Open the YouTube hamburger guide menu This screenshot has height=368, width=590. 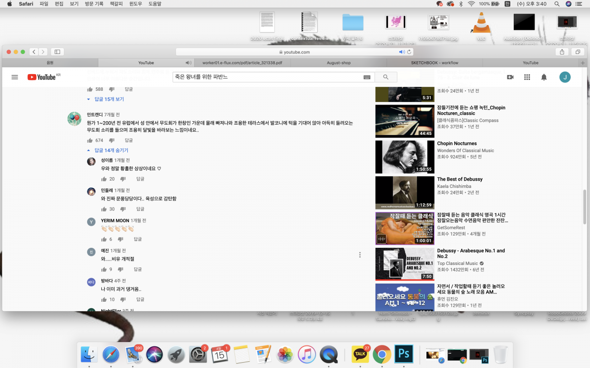point(15,77)
